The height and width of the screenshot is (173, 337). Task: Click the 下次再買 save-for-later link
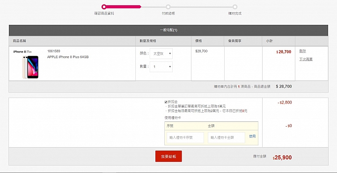pos(306,59)
